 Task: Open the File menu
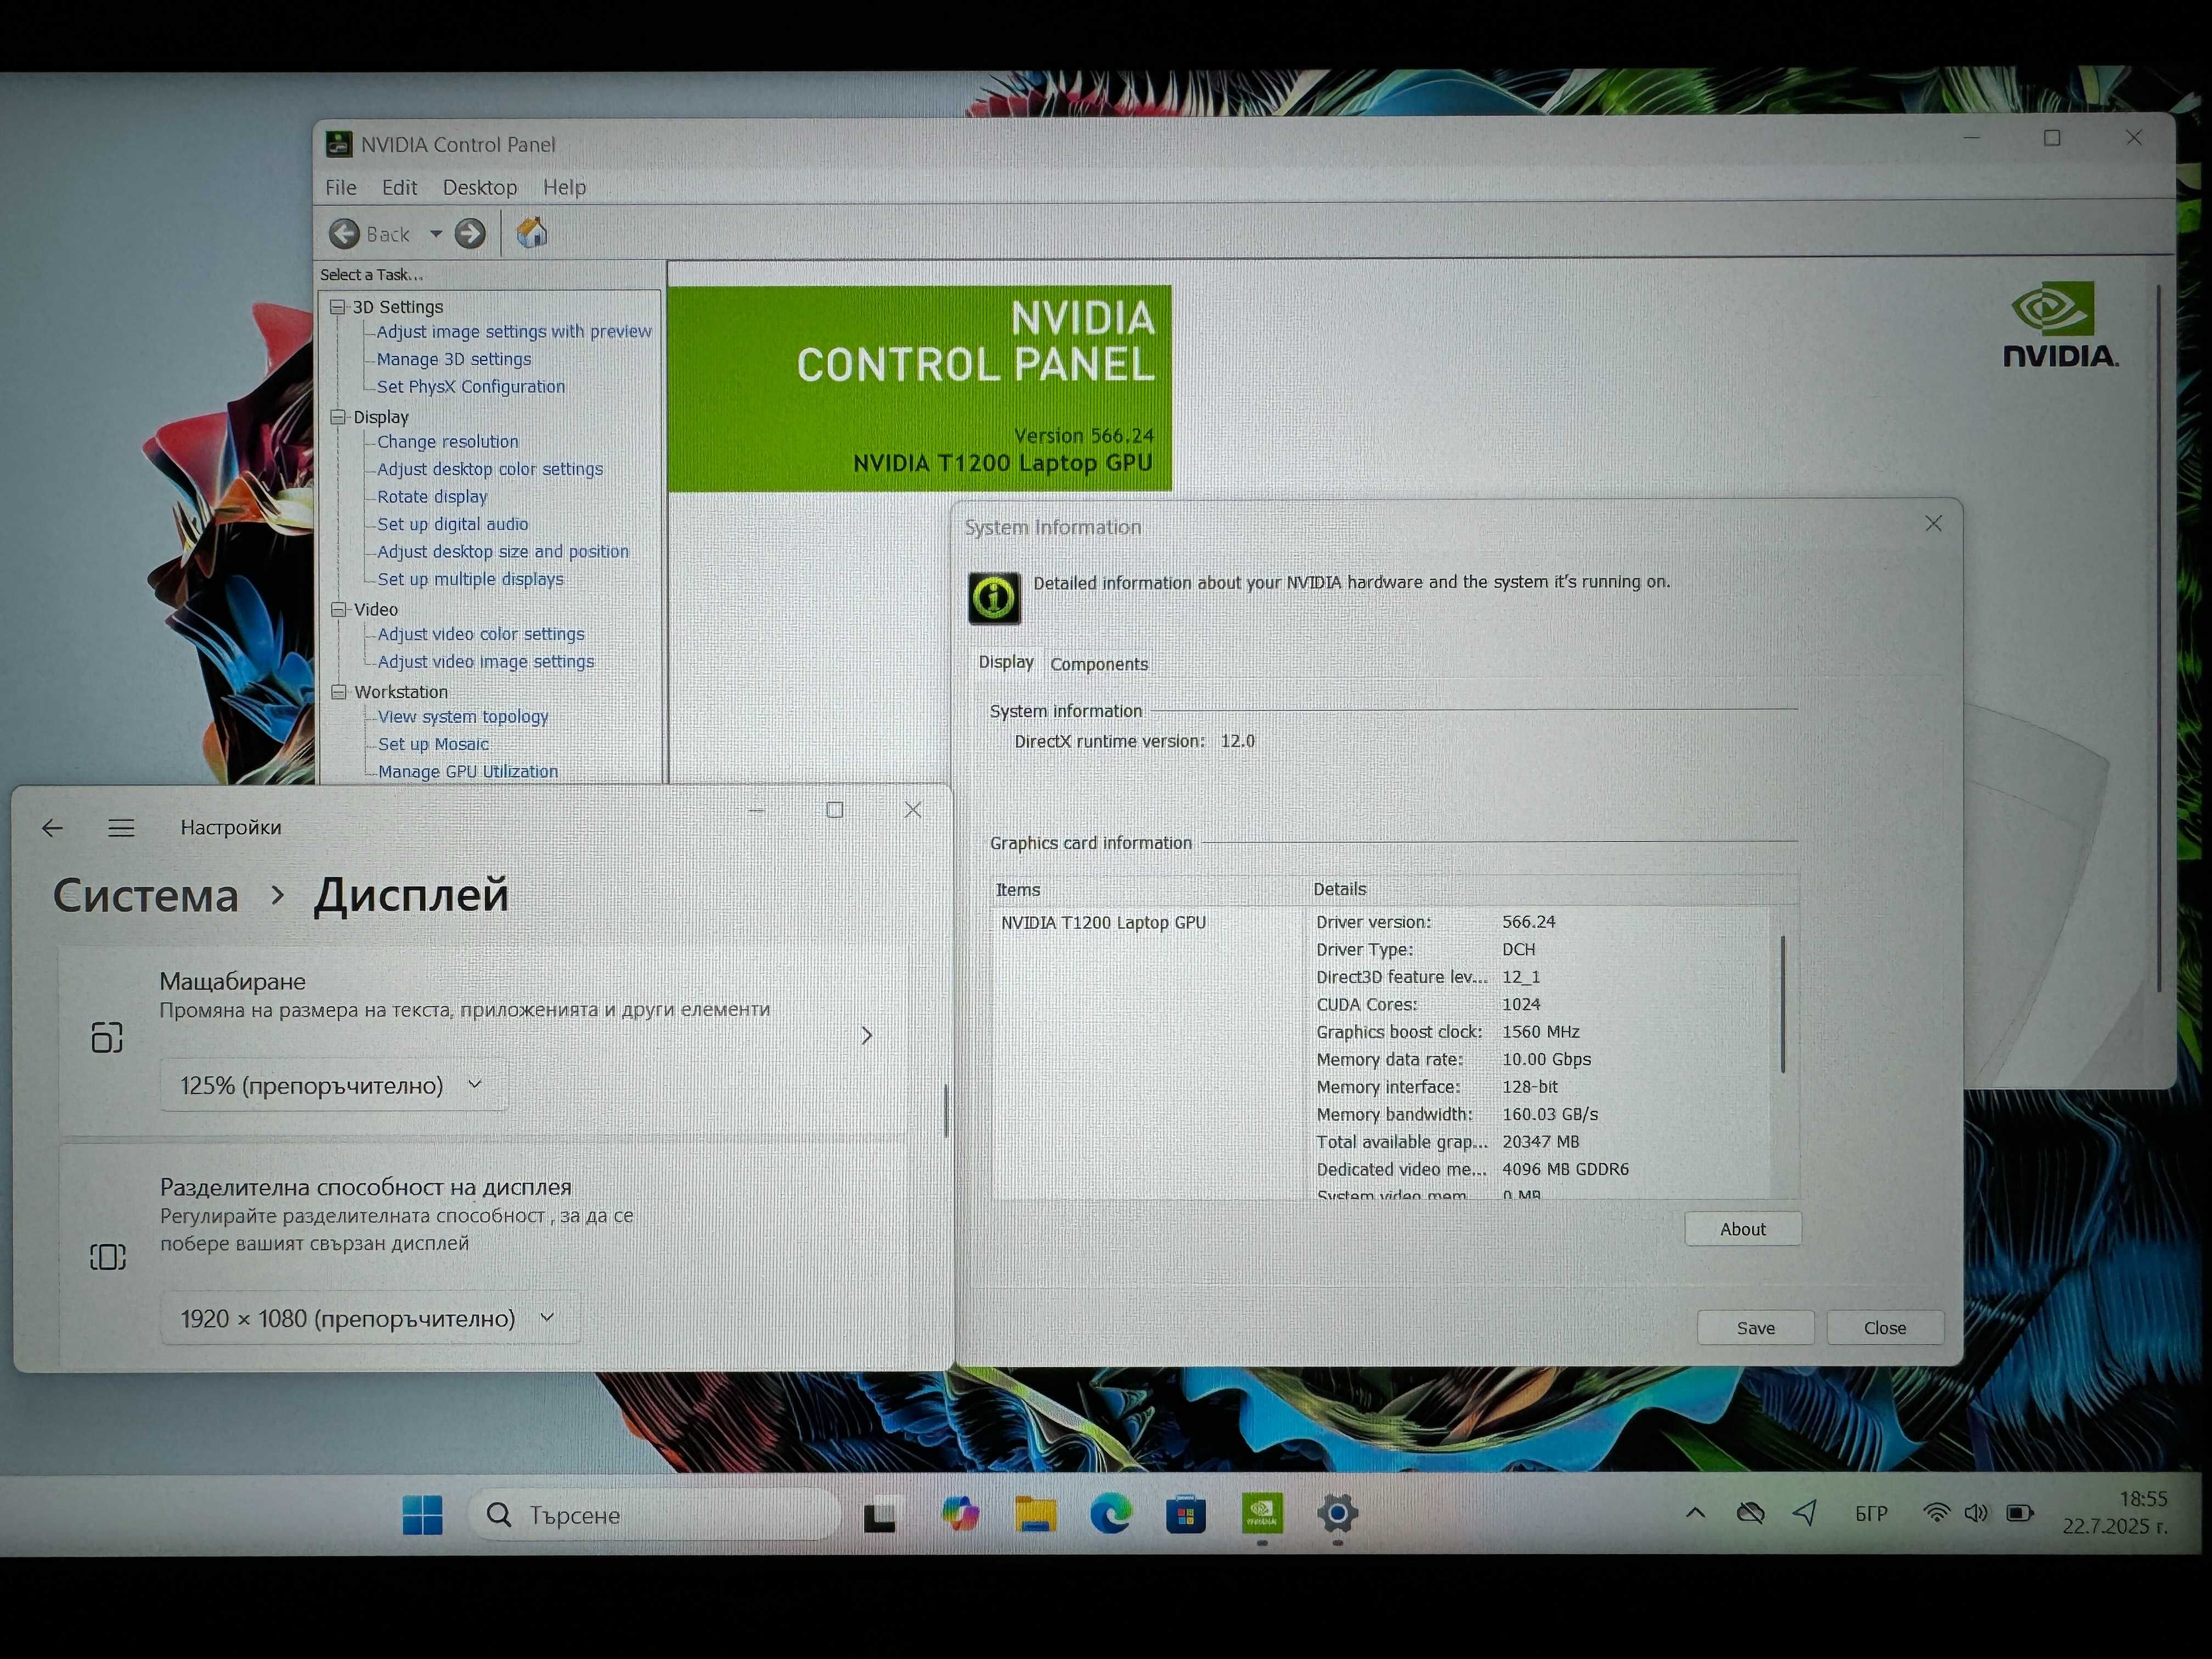click(341, 187)
